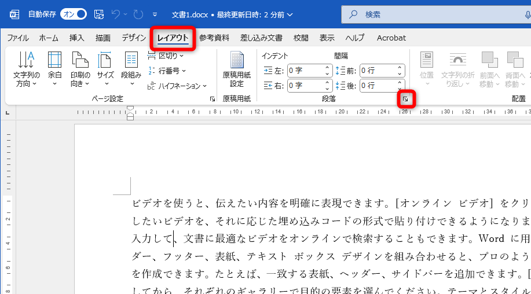This screenshot has width=531, height=294.
Task: Open 文字列の方向 text direction menu
Action: 26,69
